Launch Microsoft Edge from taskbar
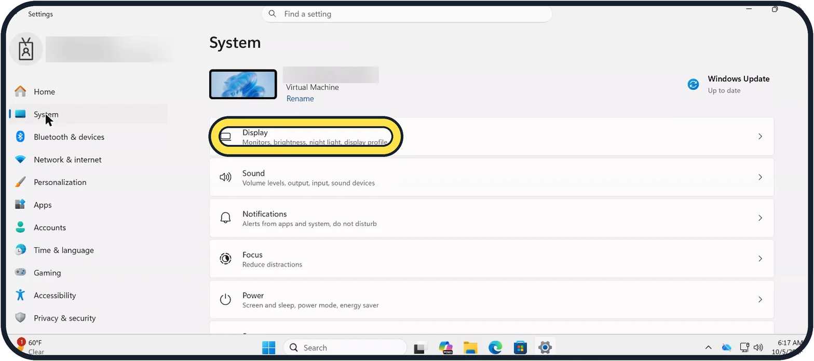The image size is (814, 361). tap(495, 347)
